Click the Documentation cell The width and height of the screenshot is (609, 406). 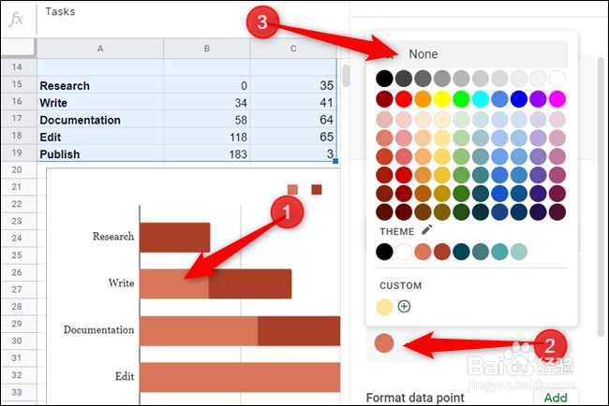coord(100,120)
